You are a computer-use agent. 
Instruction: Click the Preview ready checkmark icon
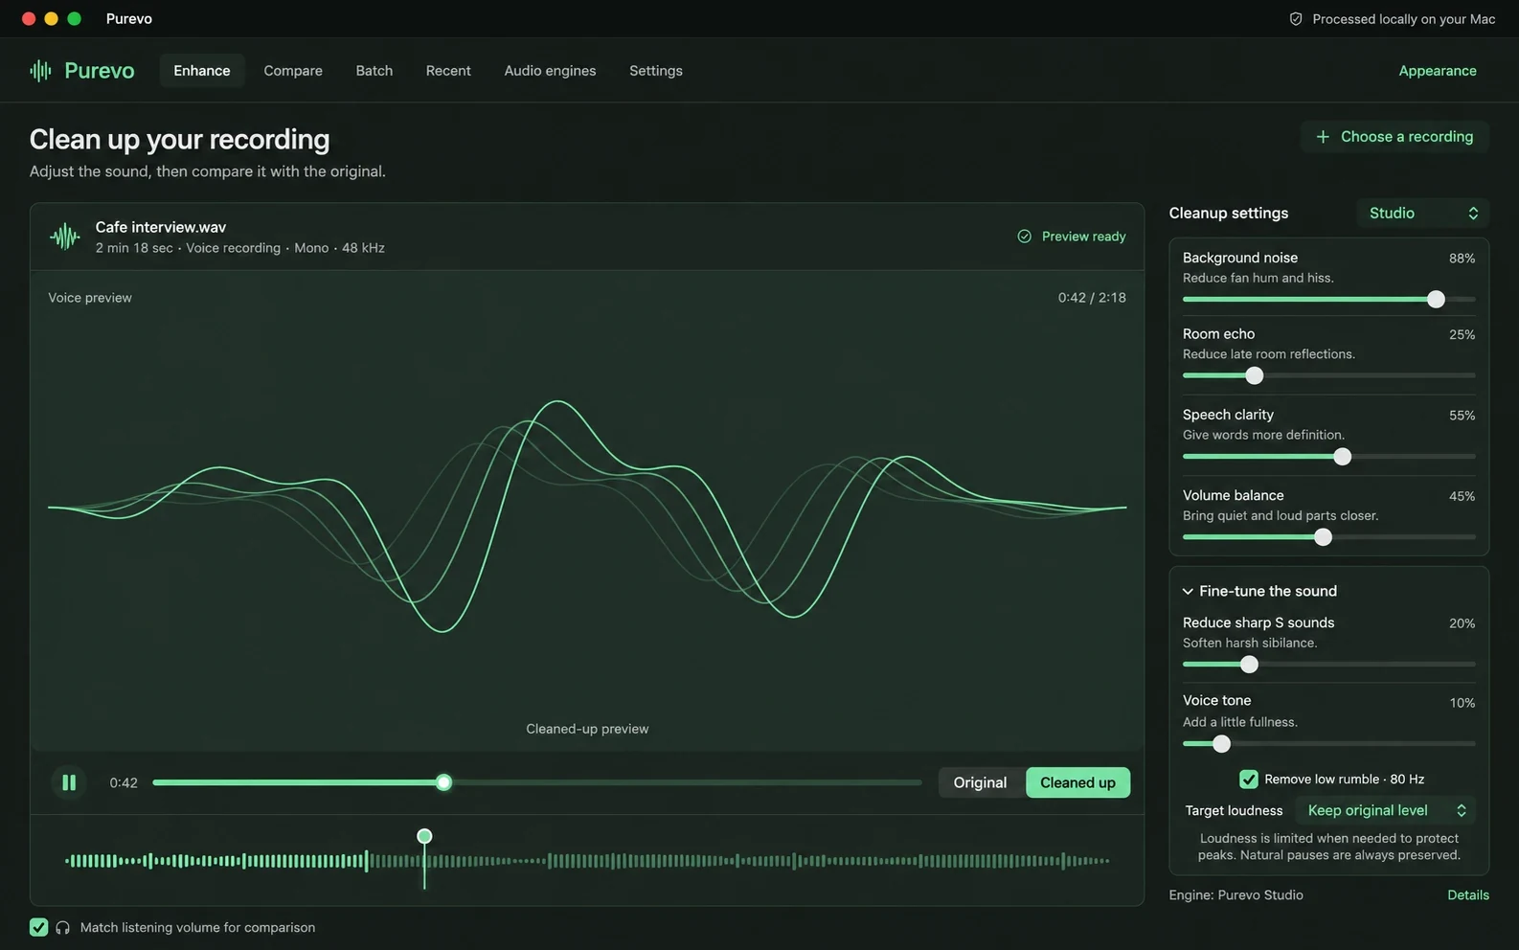(x=1025, y=237)
